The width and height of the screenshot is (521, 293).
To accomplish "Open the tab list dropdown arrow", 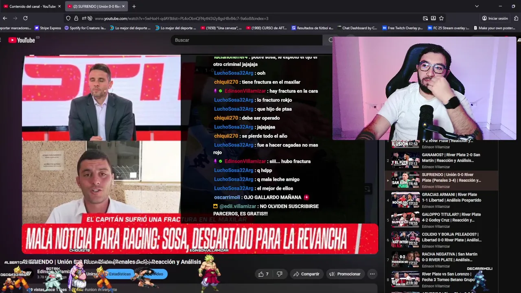I will 477,6.
